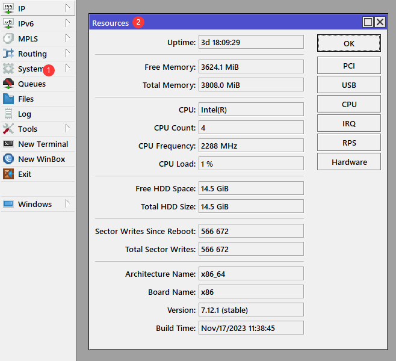This screenshot has width=396, height=361.
Task: Click the Windows menu icon
Action: tap(8, 204)
